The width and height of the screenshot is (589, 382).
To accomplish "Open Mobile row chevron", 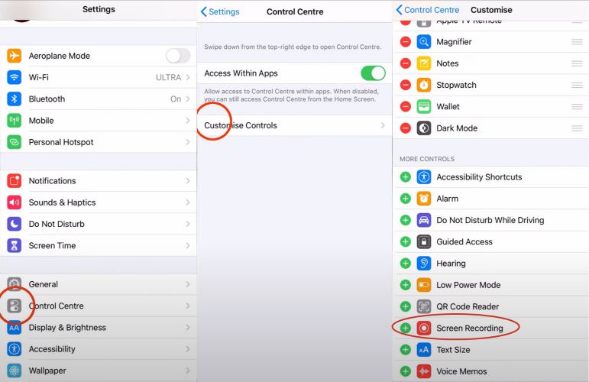I will click(188, 121).
